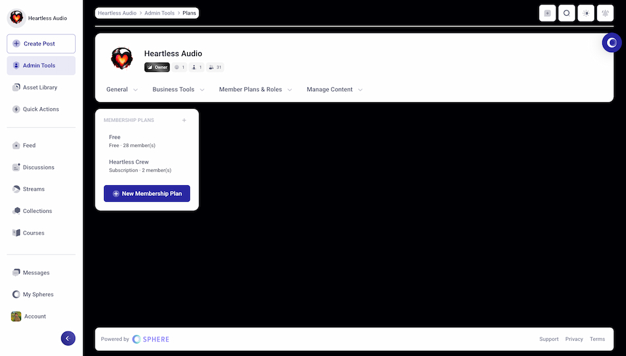
Task: Click the small plus beside Membership Plans
Action: [x=184, y=120]
